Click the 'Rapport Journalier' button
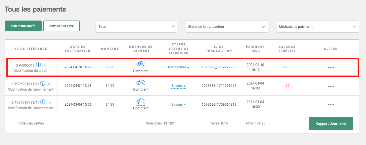The height and width of the screenshot is (145, 366). pos(331,124)
